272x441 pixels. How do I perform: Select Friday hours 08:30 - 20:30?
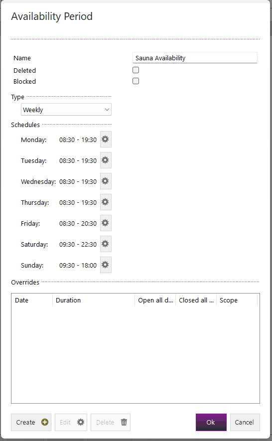pyautogui.click(x=78, y=224)
